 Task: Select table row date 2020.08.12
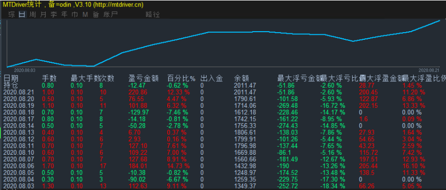point(18,139)
